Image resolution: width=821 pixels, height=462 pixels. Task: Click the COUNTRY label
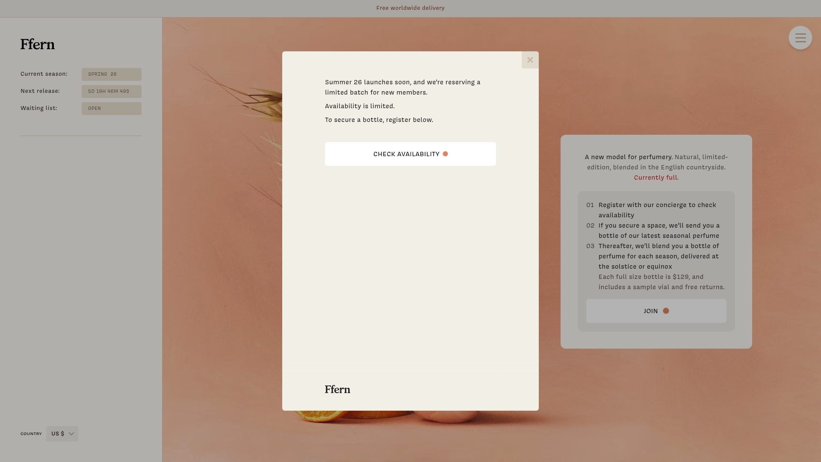point(31,434)
